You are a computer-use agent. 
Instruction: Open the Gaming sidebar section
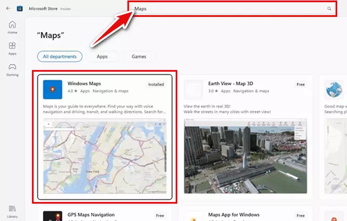12,70
